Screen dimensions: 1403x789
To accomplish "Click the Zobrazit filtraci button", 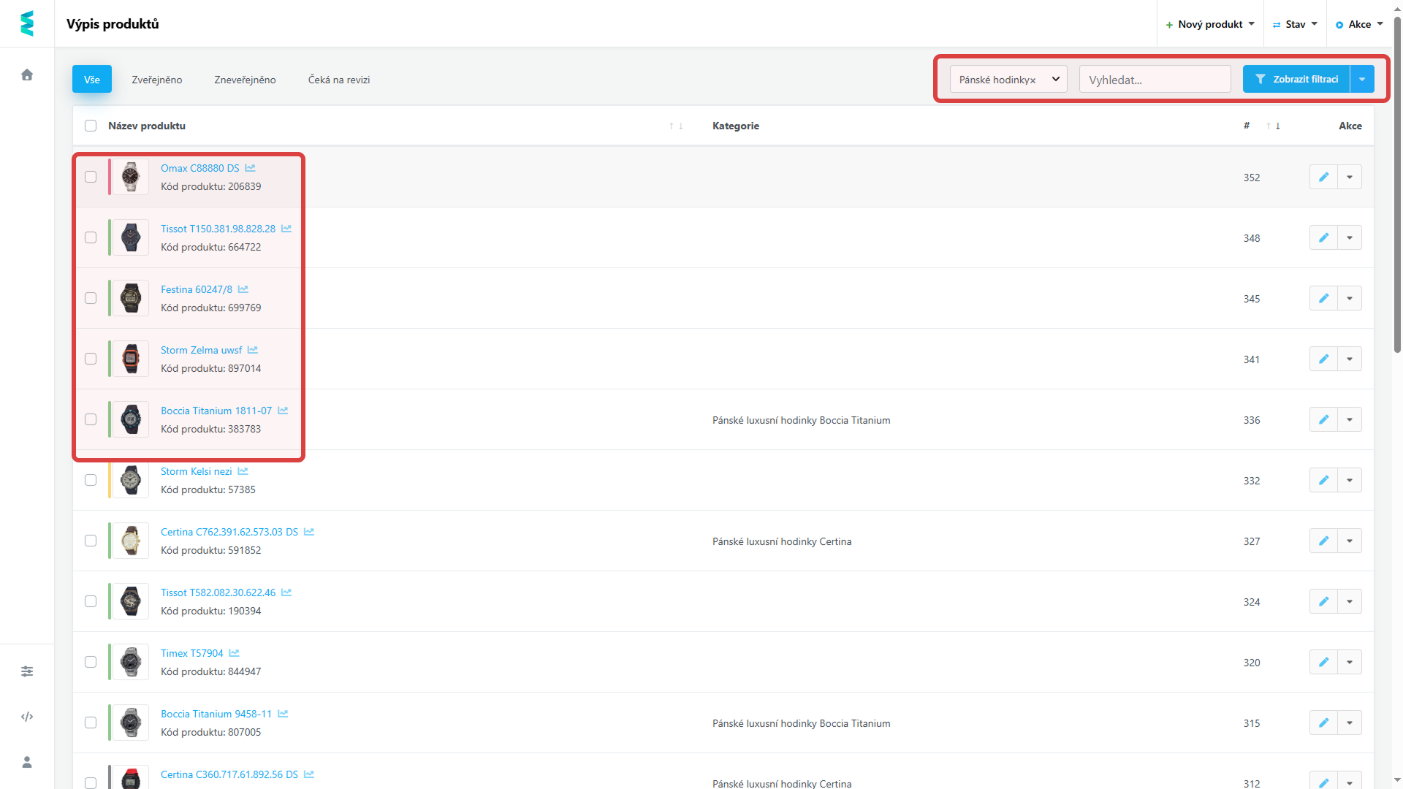I will coord(1296,79).
